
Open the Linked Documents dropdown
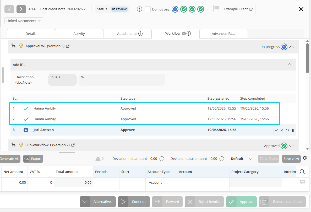coord(24,21)
